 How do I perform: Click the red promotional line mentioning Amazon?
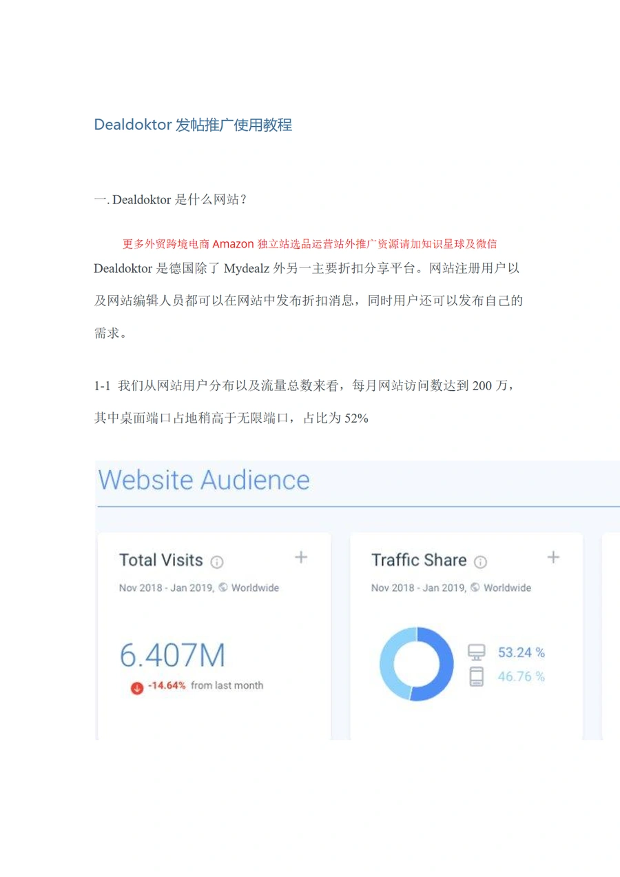click(310, 243)
